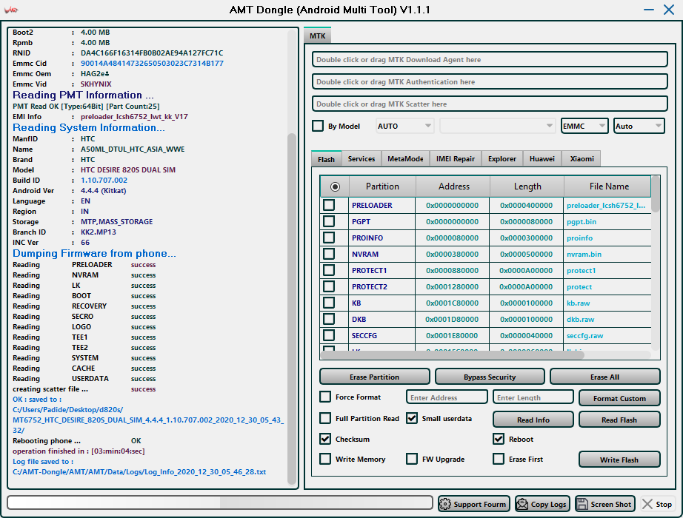Click the Read Flash button
683x518 pixels.
pyautogui.click(x=619, y=420)
